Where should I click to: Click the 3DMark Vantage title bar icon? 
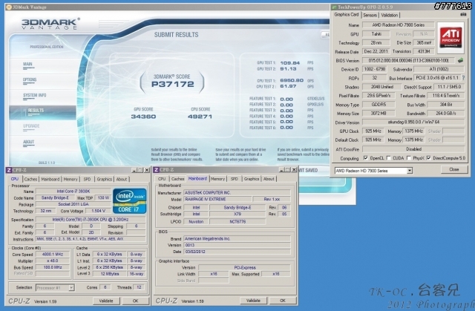(9, 7)
